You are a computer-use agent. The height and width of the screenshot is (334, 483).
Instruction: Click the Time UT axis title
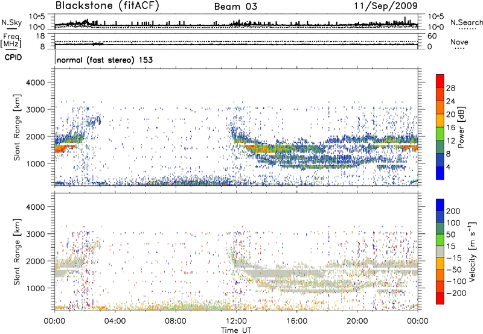tap(236, 330)
